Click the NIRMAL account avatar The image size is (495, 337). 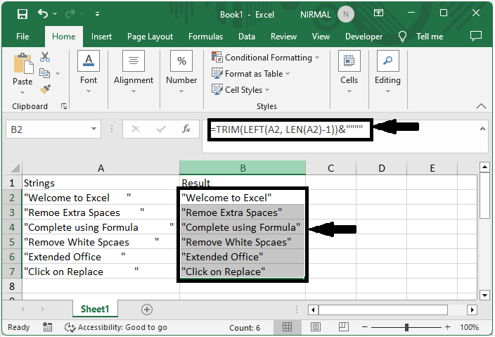(346, 14)
